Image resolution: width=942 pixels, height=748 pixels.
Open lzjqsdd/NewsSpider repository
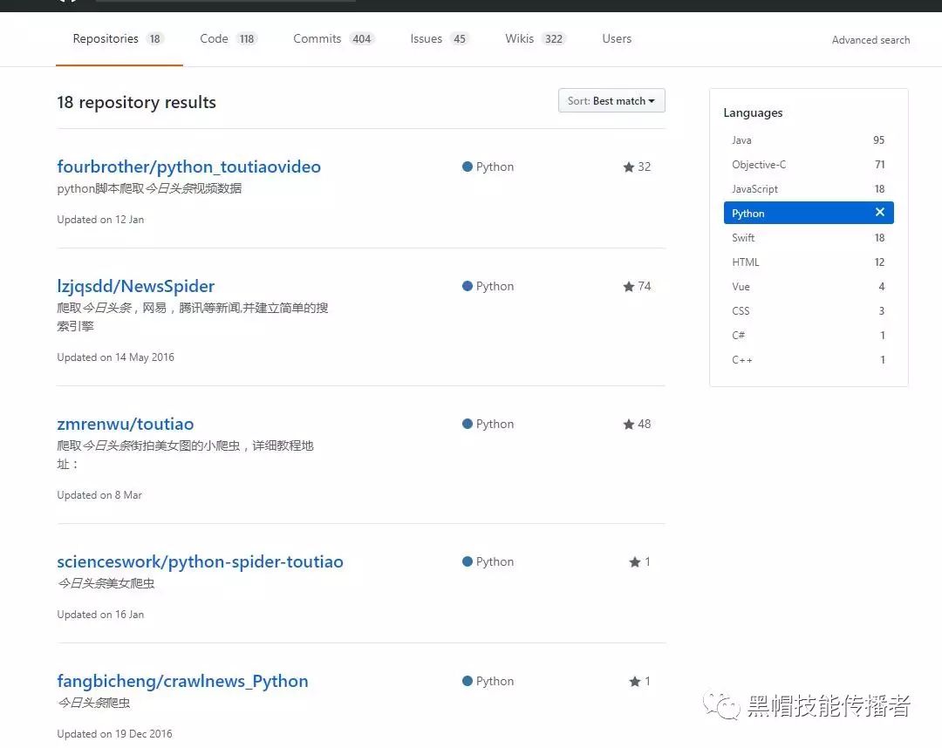pyautogui.click(x=136, y=286)
